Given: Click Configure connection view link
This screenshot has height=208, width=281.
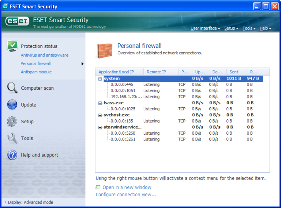Looking at the screenshot, I should pyautogui.click(x=126, y=194).
